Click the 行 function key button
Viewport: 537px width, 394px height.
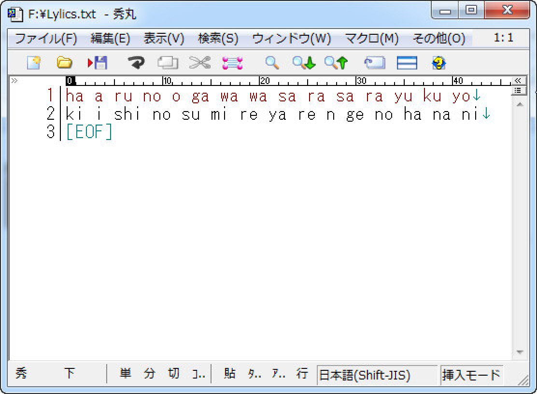point(302,373)
